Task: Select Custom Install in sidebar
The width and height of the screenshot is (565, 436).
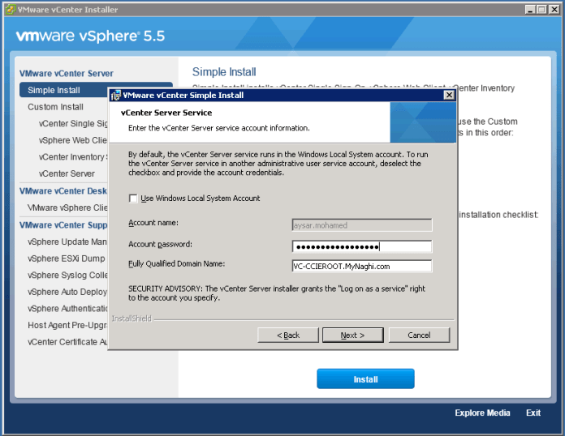Action: pyautogui.click(x=55, y=107)
